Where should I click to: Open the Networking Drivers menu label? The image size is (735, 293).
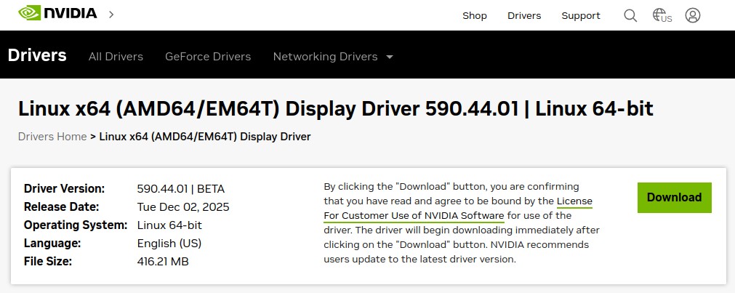325,57
